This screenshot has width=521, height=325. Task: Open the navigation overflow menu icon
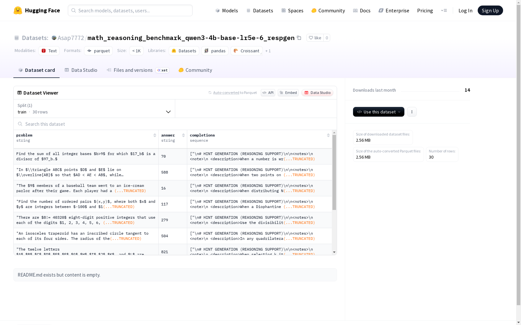pyautogui.click(x=444, y=10)
